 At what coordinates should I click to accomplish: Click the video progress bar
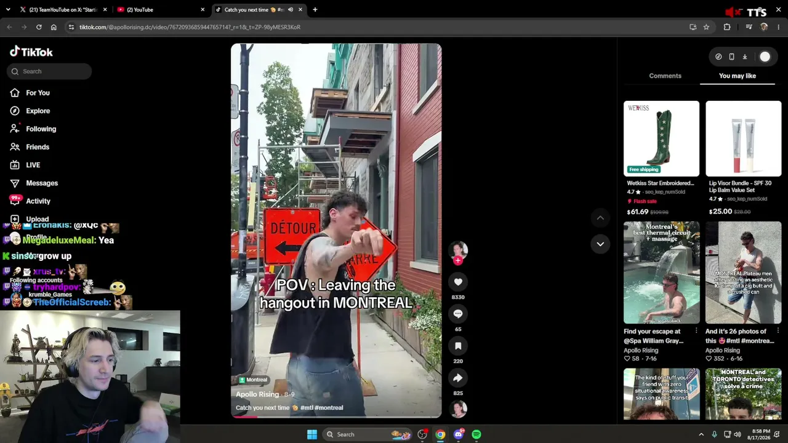coord(336,417)
